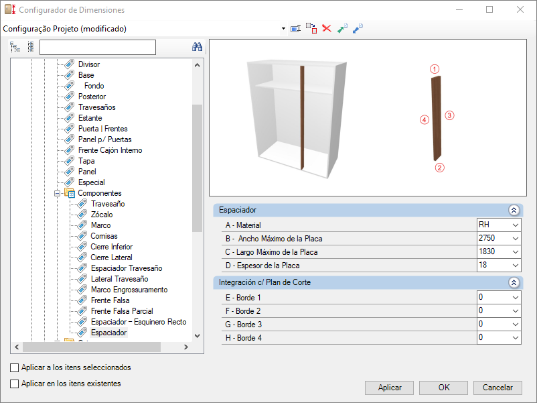Open Espesor de la Placa dropdown
Image resolution: width=537 pixels, height=403 pixels.
[x=515, y=265]
